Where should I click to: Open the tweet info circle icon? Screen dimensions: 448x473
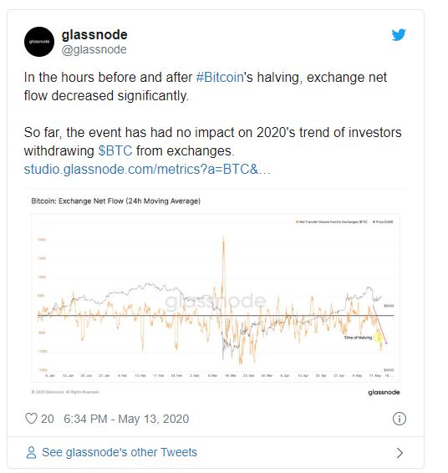400,419
